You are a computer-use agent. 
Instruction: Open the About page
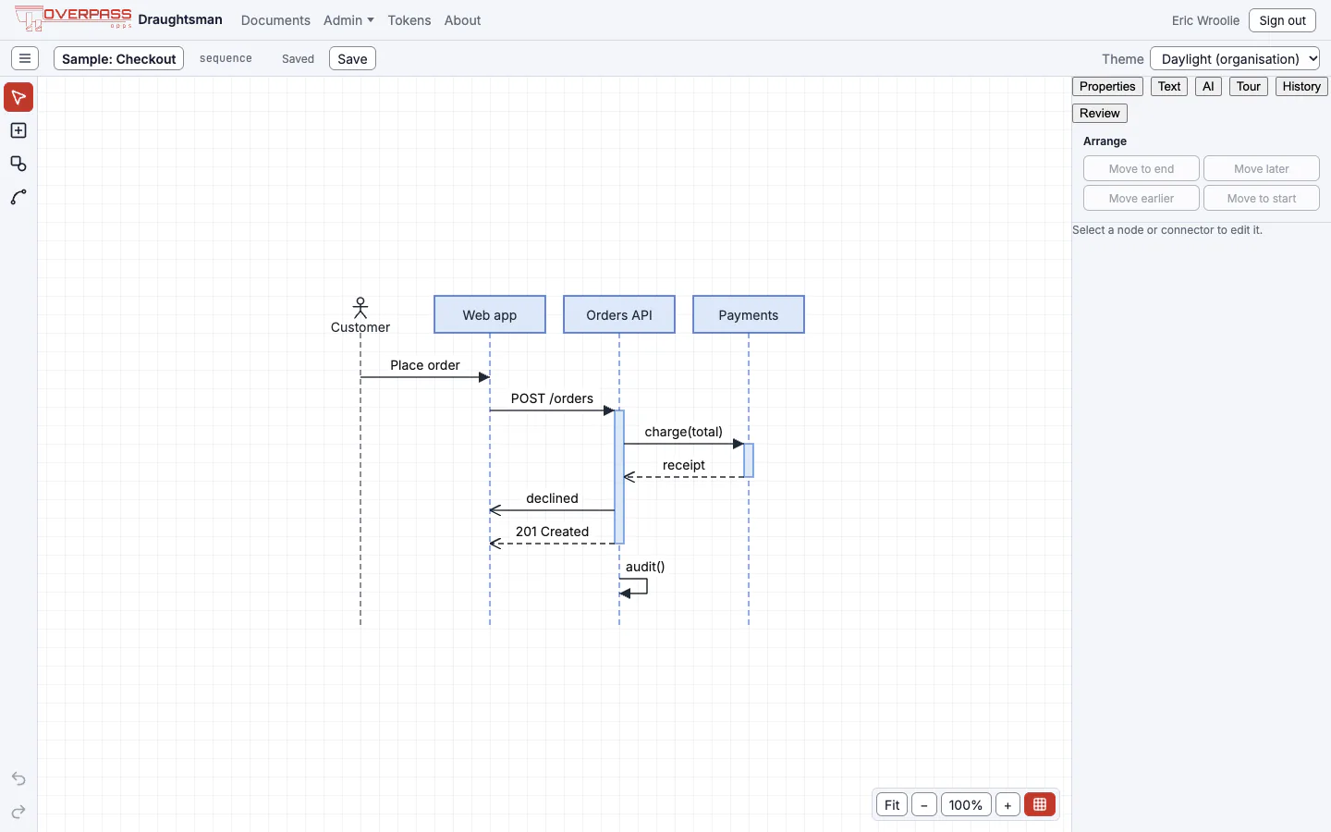pyautogui.click(x=462, y=20)
